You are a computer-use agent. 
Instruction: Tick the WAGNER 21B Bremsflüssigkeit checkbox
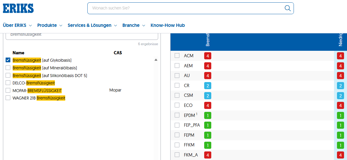pyautogui.click(x=8, y=98)
